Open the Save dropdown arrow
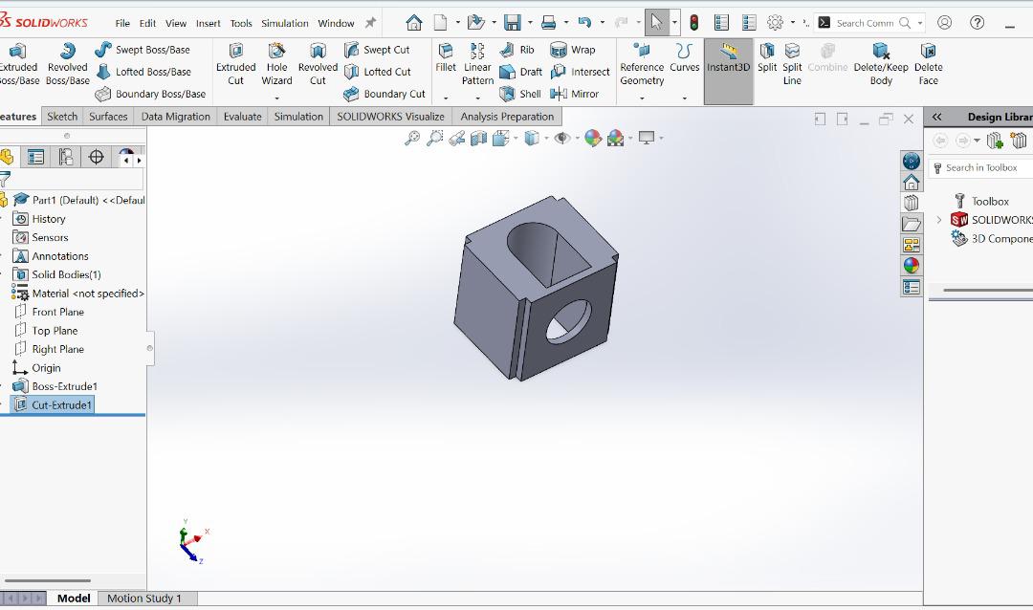This screenshot has width=1033, height=610. [530, 23]
